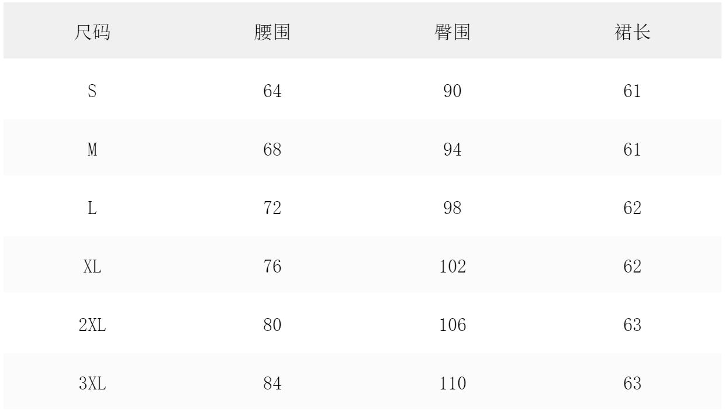Select the XL size row label
Viewport: 725px width, 414px height.
[x=92, y=267]
